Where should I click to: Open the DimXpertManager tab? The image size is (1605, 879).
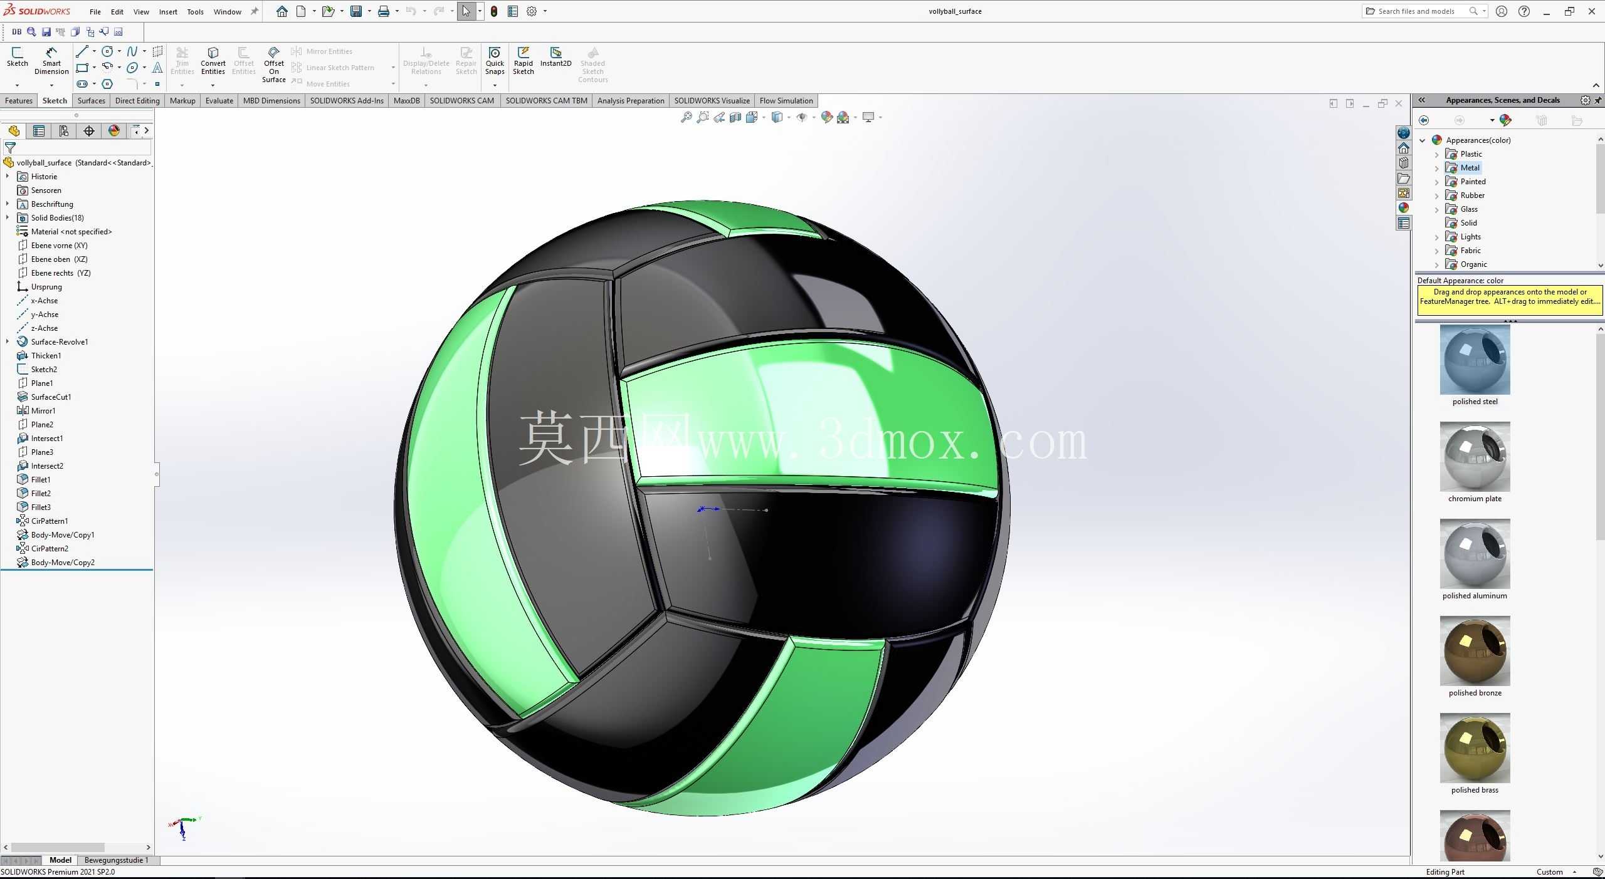pyautogui.click(x=89, y=130)
